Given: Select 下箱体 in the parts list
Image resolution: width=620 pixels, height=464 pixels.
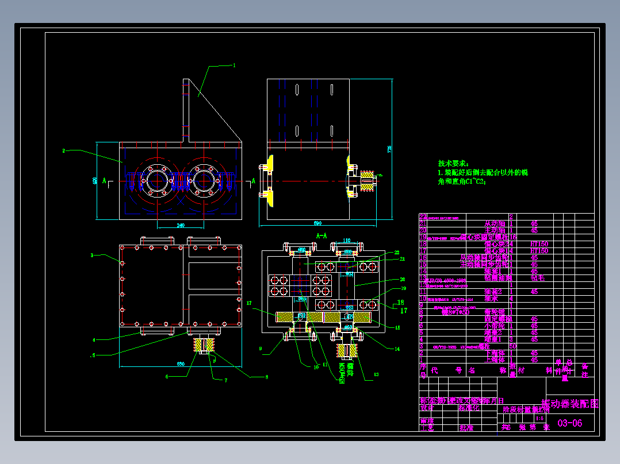Looking at the screenshot, I should [x=495, y=353].
